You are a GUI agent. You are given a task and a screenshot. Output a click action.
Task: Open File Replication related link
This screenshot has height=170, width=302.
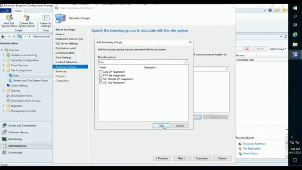pyautogui.click(x=252, y=149)
